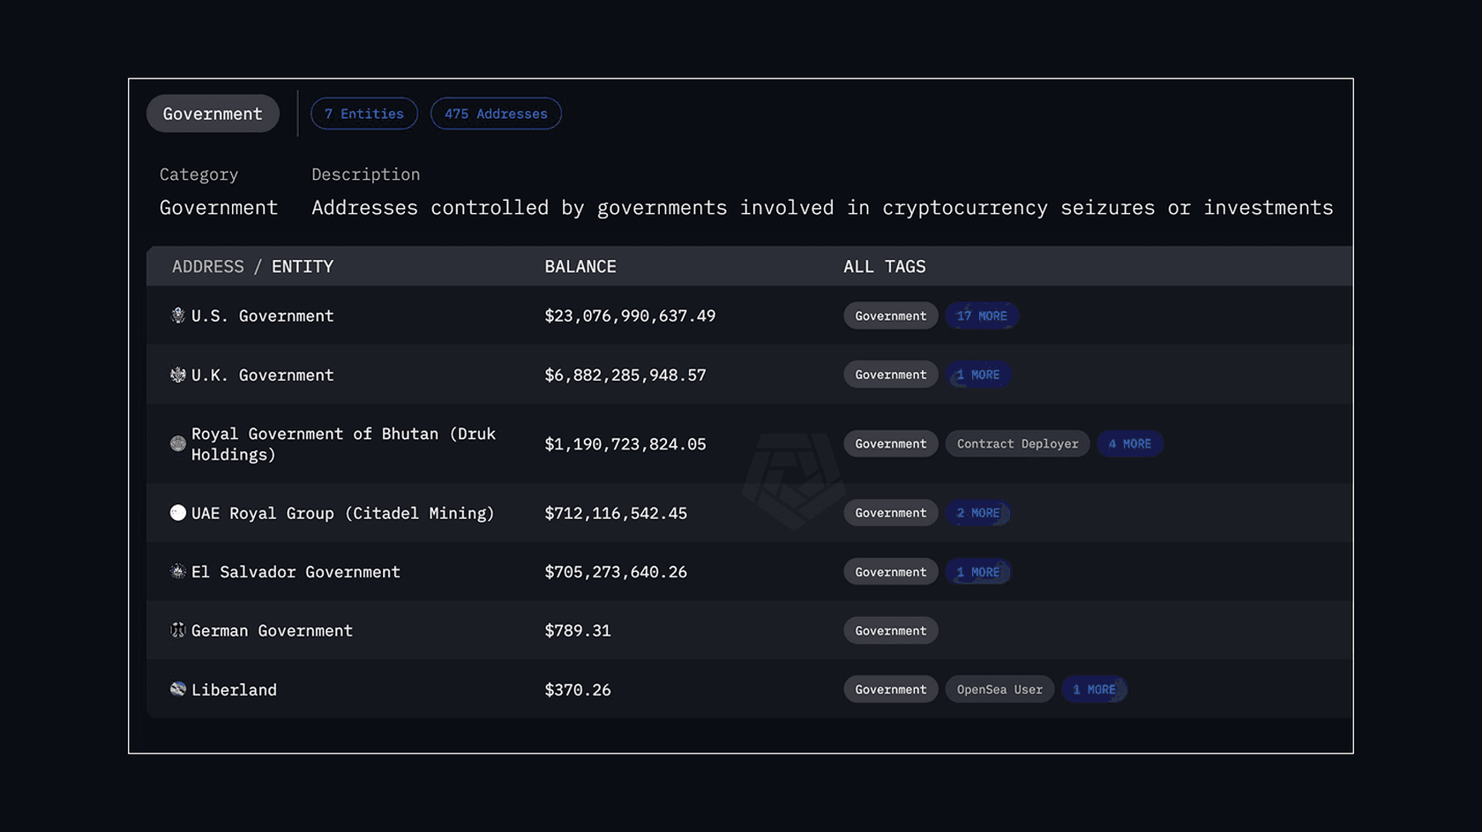1482x832 pixels.
Task: Click the OpenSea User tag
Action: tap(999, 689)
